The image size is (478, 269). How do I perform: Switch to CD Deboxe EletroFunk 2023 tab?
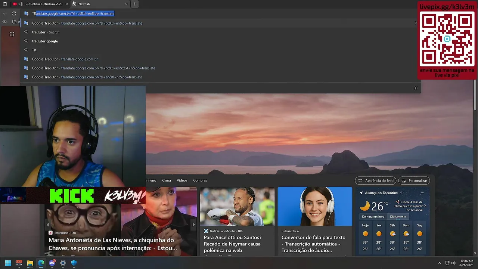[x=44, y=4]
